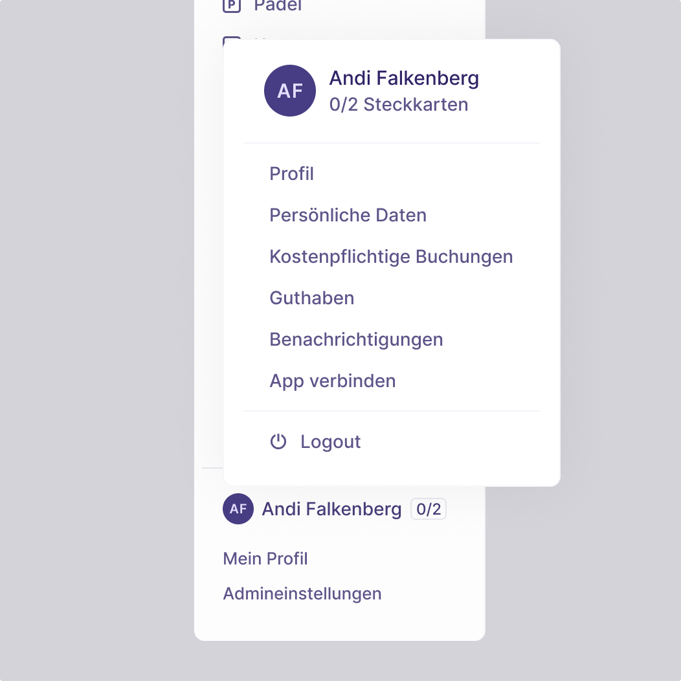Open Admineinstellungen
This screenshot has height=681, width=681.
[302, 593]
